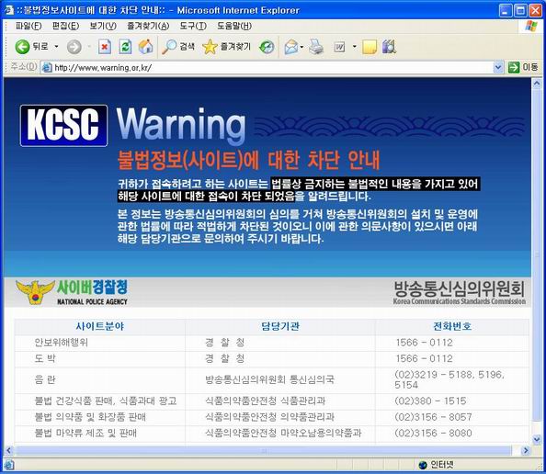
Task: Click the 인터넷 zone globe icon
Action: [423, 465]
